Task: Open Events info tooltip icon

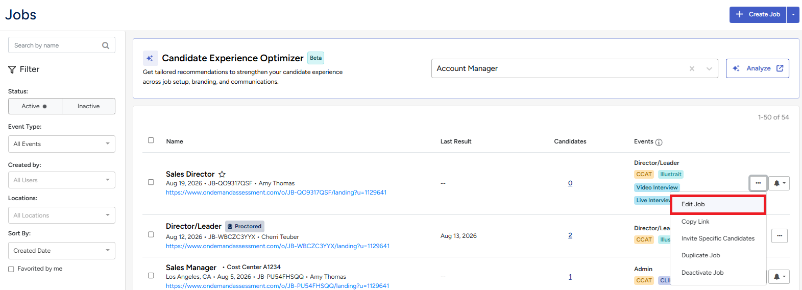Action: [x=659, y=142]
